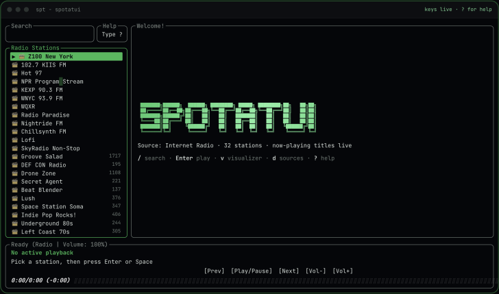Click the 'd sources' shortcut hint
499x294 pixels.
coord(288,158)
